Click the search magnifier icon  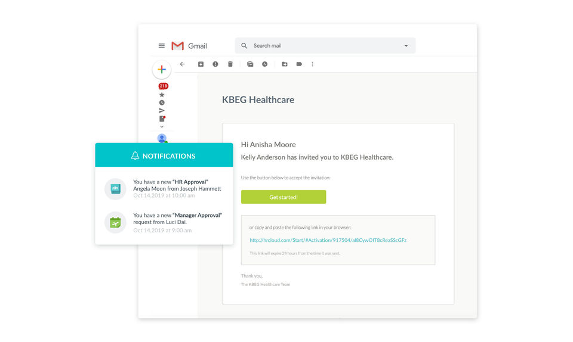[x=244, y=45]
